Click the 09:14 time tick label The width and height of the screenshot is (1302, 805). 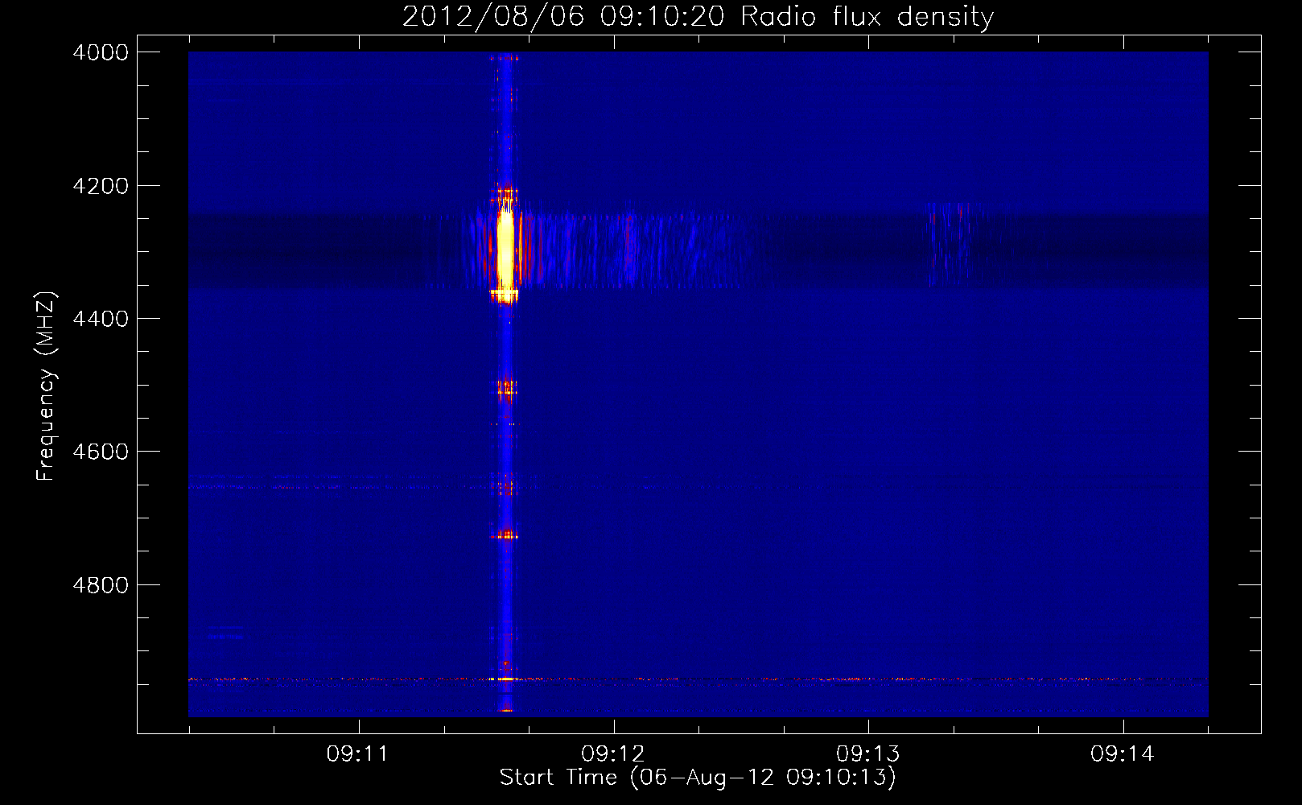click(1123, 754)
